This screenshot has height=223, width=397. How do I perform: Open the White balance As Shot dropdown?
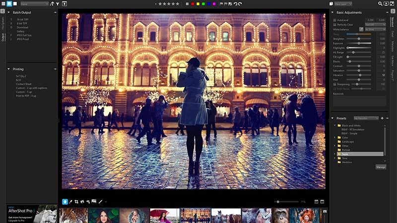pos(375,29)
